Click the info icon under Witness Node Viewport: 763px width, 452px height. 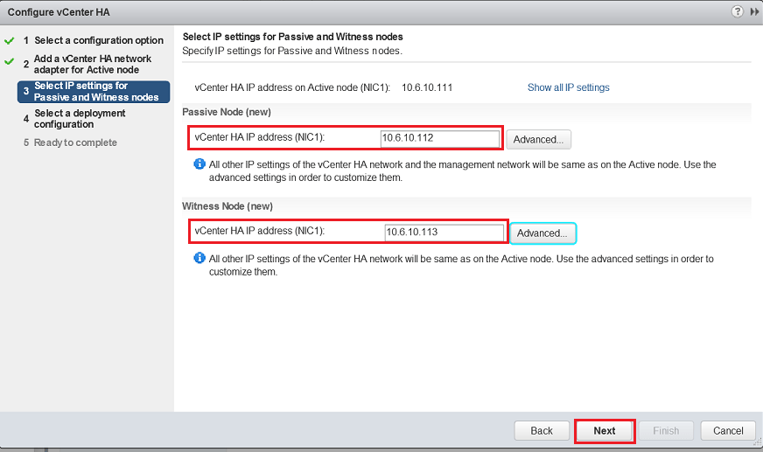[199, 259]
